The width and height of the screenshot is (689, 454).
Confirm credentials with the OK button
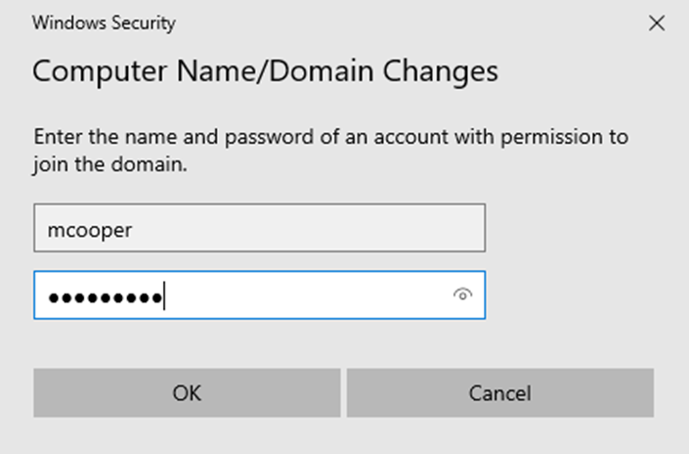coord(187,393)
